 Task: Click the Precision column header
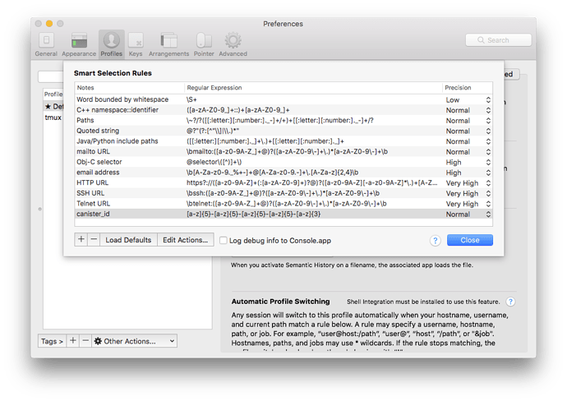tap(458, 88)
